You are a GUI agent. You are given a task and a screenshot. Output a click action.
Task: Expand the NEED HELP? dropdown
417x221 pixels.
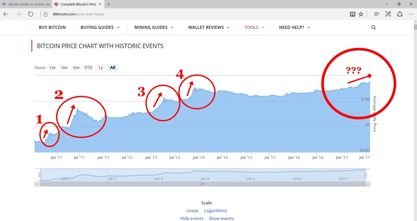[x=295, y=27]
